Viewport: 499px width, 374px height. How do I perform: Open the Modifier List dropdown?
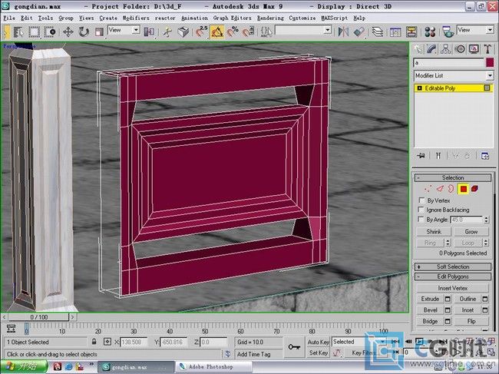coord(454,76)
